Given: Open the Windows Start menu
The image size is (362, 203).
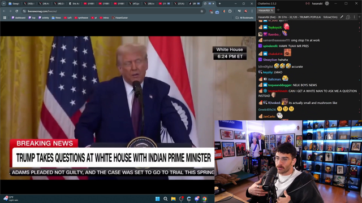Looking at the screenshot, I should 157,198.
